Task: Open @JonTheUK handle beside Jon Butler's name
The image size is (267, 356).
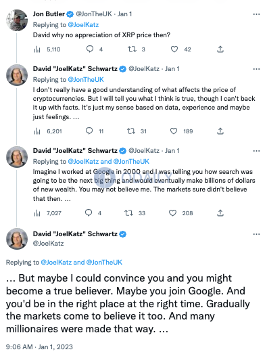Action: 94,14
